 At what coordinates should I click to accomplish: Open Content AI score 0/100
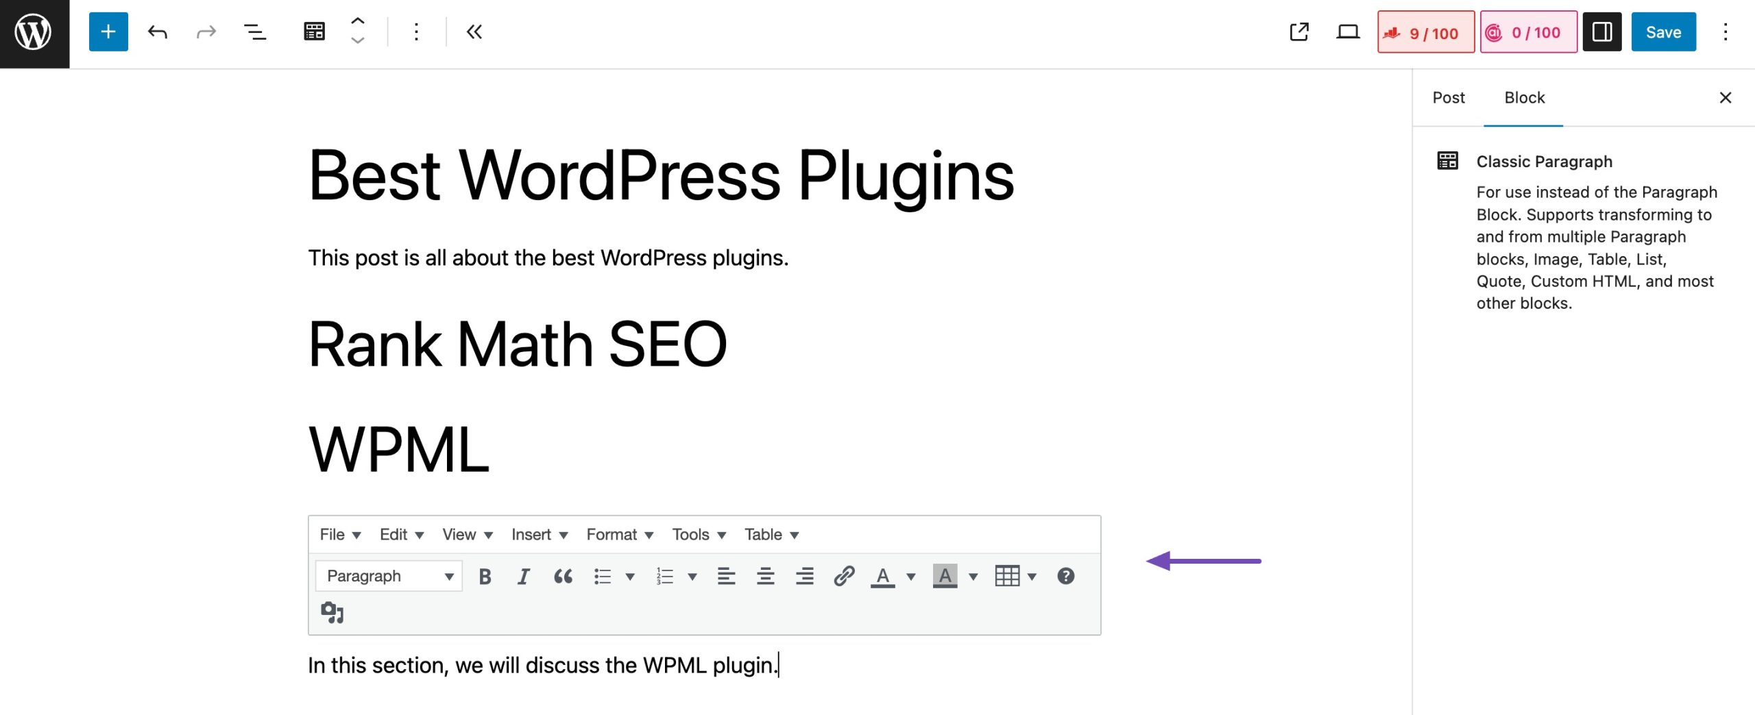1528,32
